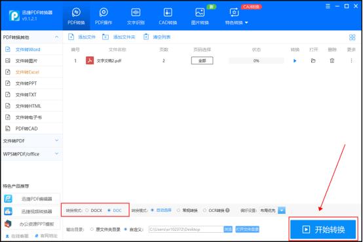Click the 迅捷视频转换器 app icon
The height and width of the screenshot is (242, 363).
[x=8, y=211]
